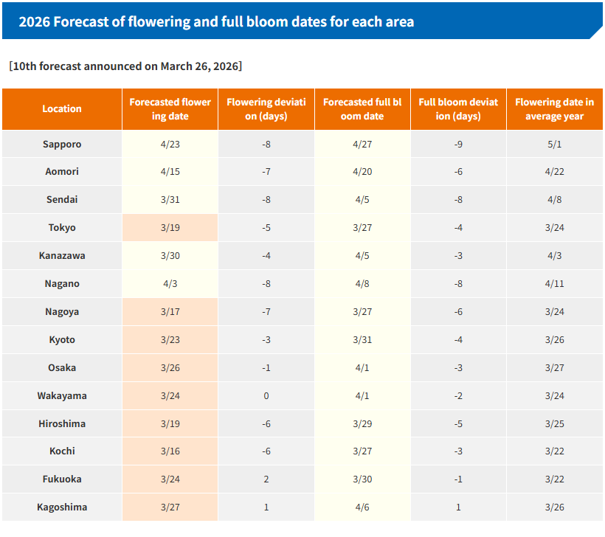Viewport: 605px width, 537px height.
Task: Click Kagoshima's forecasted full bloom date 4/6
Action: click(x=362, y=507)
